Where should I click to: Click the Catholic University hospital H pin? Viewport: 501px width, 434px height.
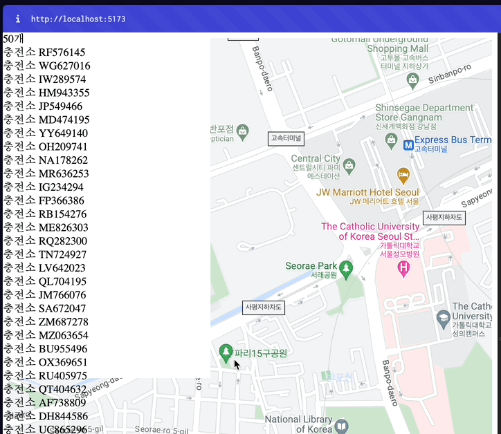[403, 268]
